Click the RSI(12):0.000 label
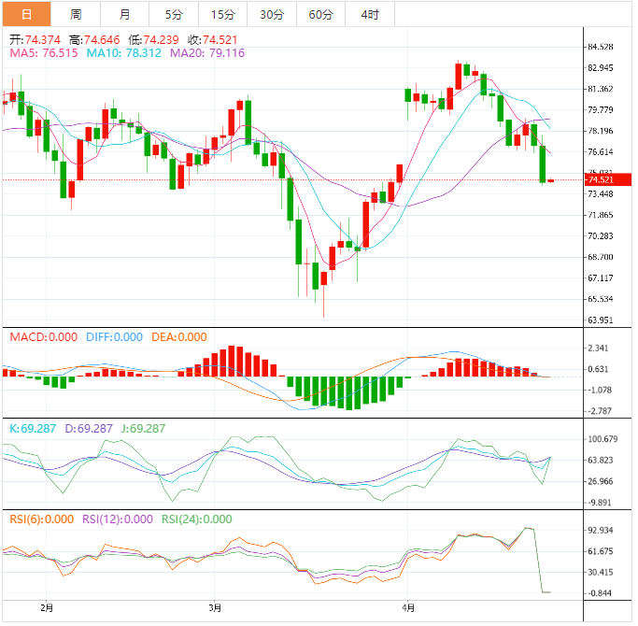This screenshot has height=626, width=638. (118, 519)
